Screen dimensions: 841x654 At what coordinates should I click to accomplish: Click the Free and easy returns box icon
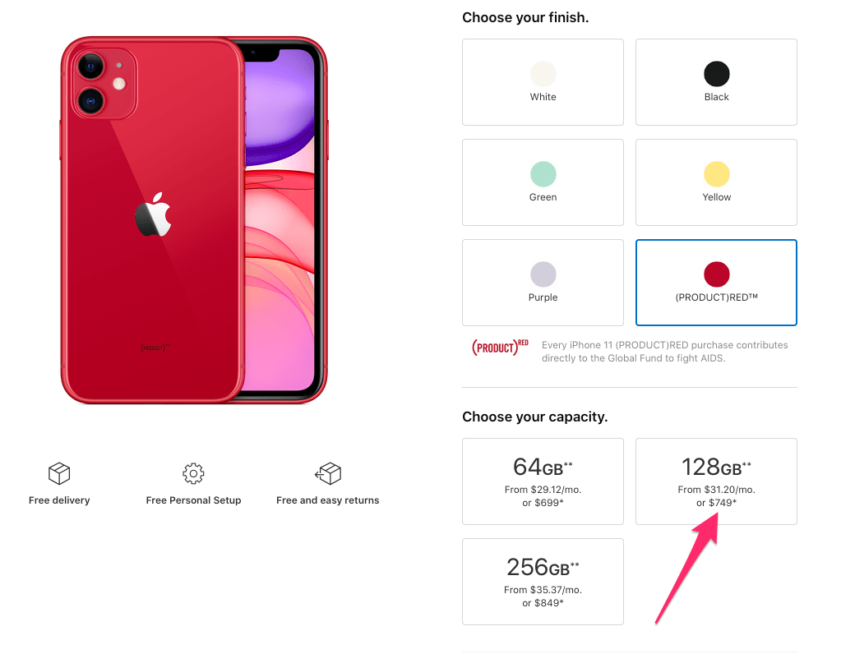click(328, 473)
